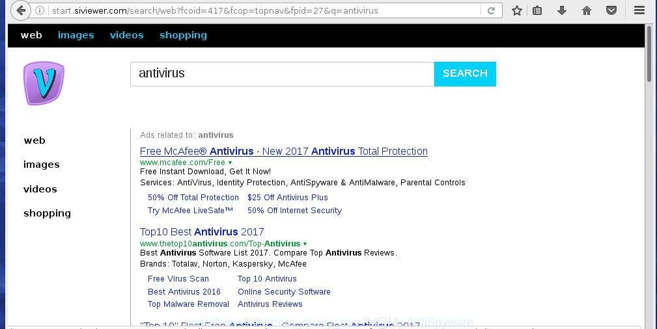
Task: Open Top10 Best Antivirus 2017 link
Action: click(202, 232)
